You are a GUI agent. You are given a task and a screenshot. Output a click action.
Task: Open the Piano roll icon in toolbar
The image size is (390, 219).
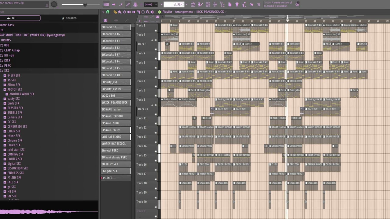click(200, 5)
